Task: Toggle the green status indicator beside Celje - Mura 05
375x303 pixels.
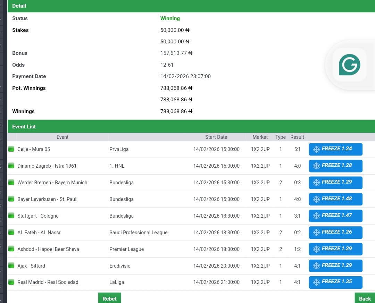Action: [x=11, y=149]
